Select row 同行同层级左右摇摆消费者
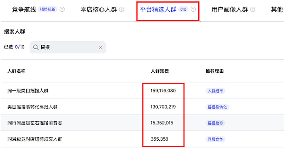285x150 pixels. pos(142,123)
